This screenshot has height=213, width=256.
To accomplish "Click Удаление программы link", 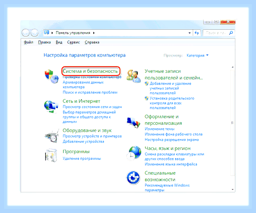I will point(82,159).
